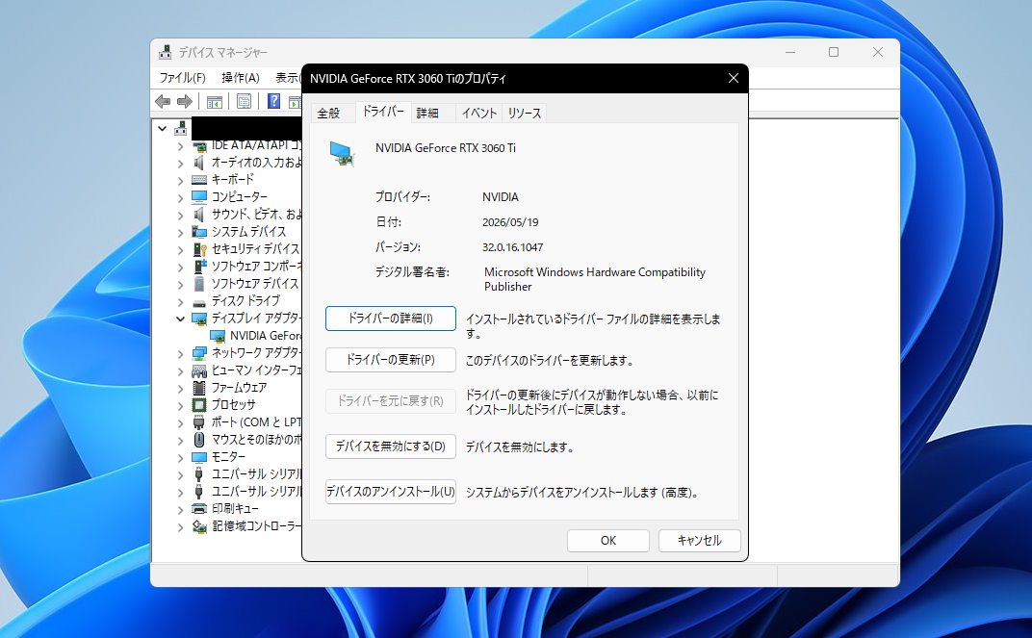Open the 表示 menu in Device Manager
This screenshot has width=1032, height=638.
point(287,78)
